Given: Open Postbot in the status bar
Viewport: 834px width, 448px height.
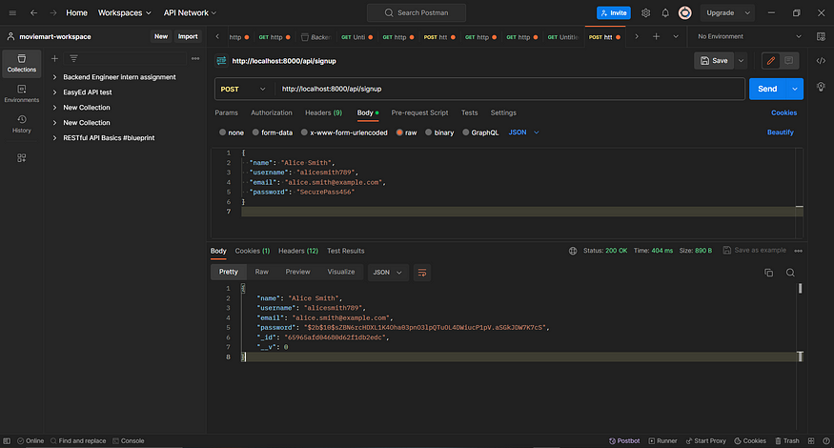Looking at the screenshot, I should pyautogui.click(x=624, y=440).
